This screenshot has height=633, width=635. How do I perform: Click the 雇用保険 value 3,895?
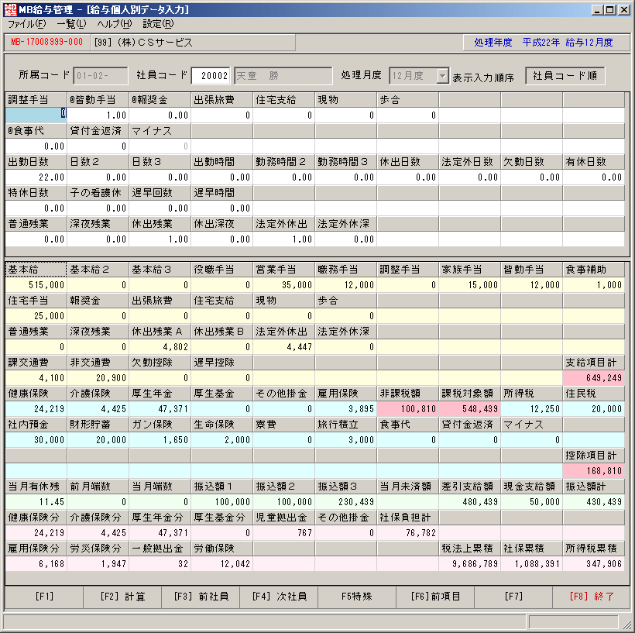346,409
